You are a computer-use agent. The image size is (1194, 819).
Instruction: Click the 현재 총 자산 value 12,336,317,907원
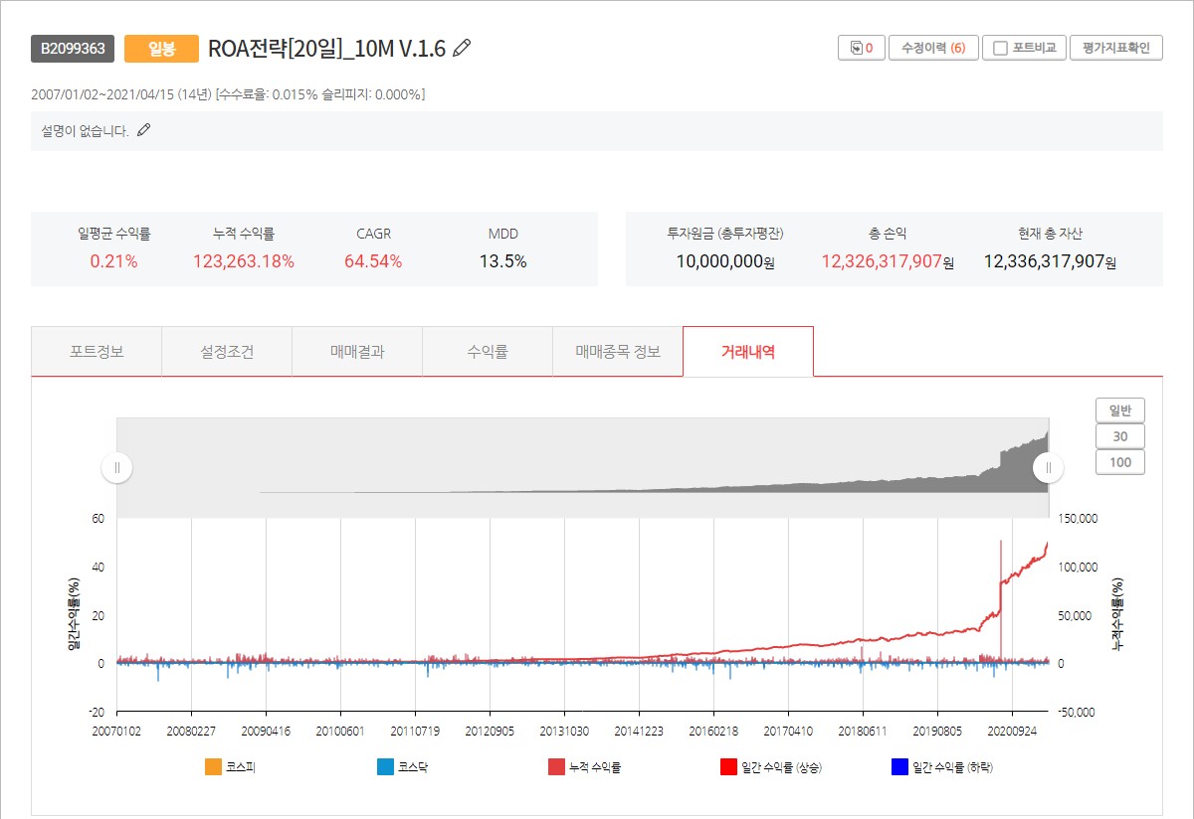(x=1050, y=262)
